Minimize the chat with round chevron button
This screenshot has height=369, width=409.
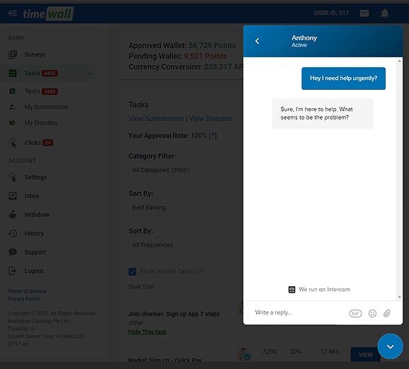[x=390, y=346]
